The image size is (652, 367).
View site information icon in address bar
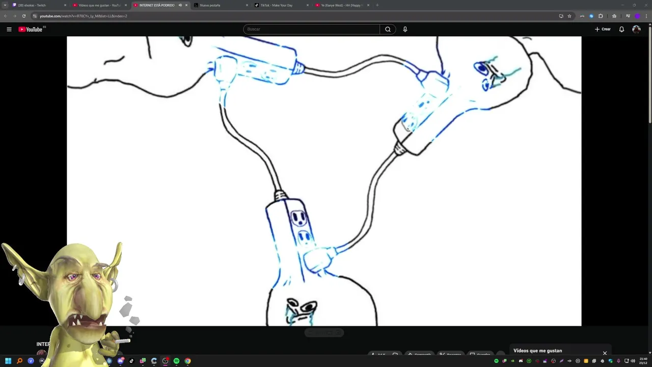pyautogui.click(x=35, y=16)
